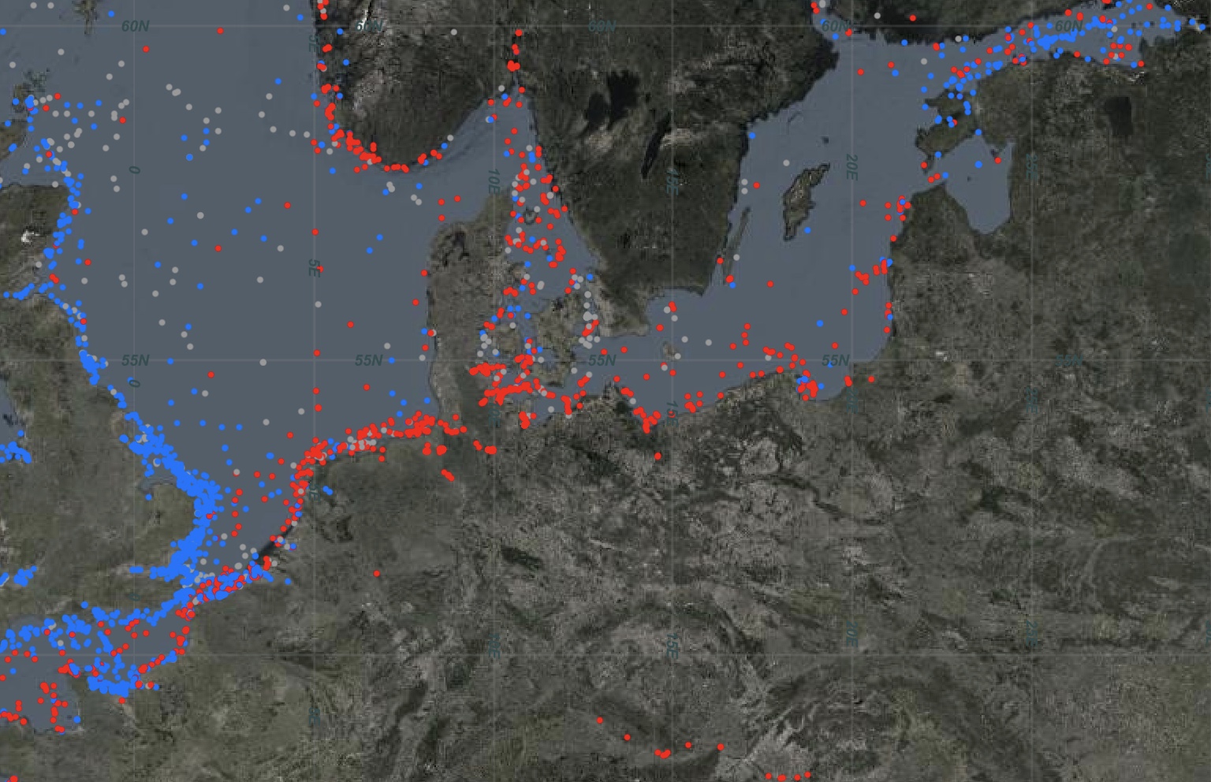Click the 55N grid label in the western North Sea

pyautogui.click(x=135, y=360)
